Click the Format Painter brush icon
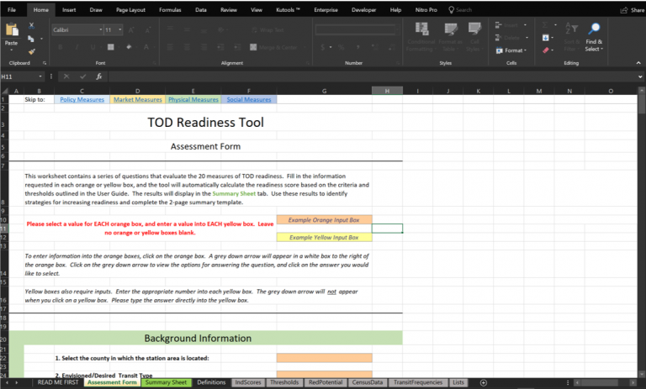 [x=32, y=51]
